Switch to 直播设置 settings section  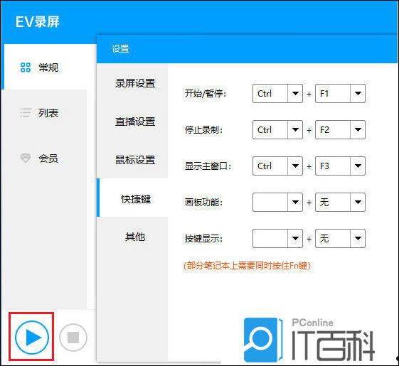(x=132, y=122)
